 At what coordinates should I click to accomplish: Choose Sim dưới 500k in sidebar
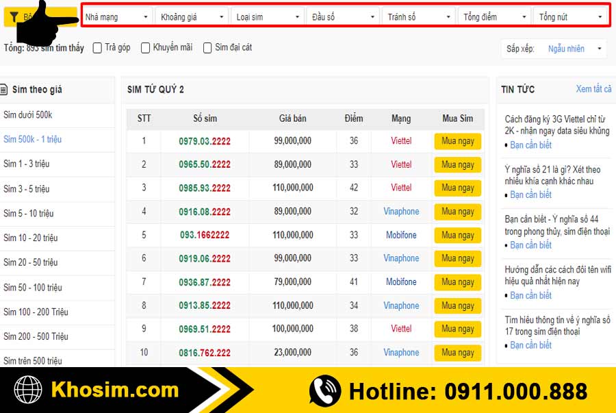(x=28, y=114)
